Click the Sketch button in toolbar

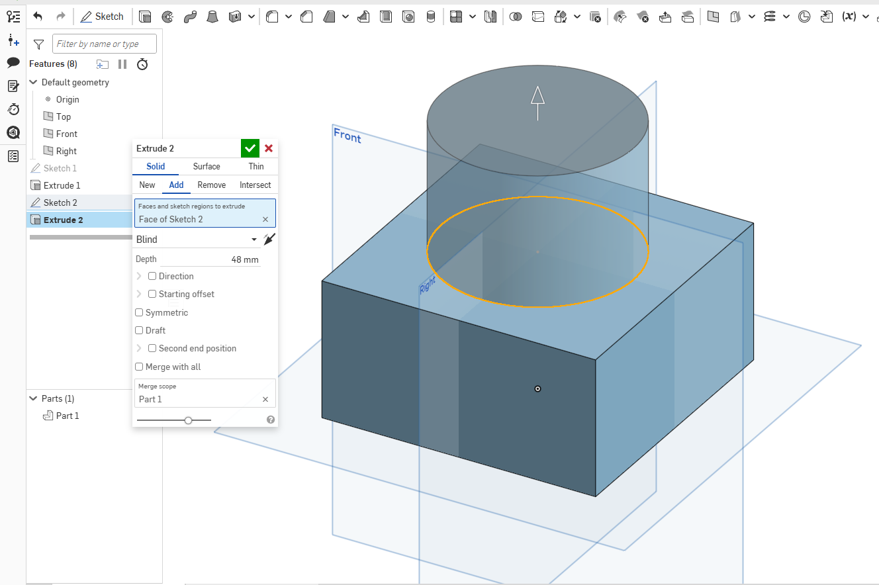click(x=103, y=17)
